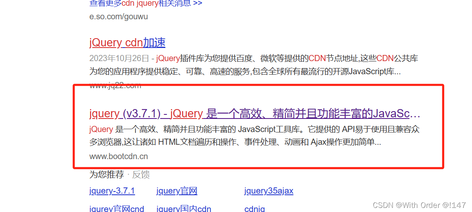Click the www.bootcdn.cn site address
472x212 pixels.
[x=119, y=157]
